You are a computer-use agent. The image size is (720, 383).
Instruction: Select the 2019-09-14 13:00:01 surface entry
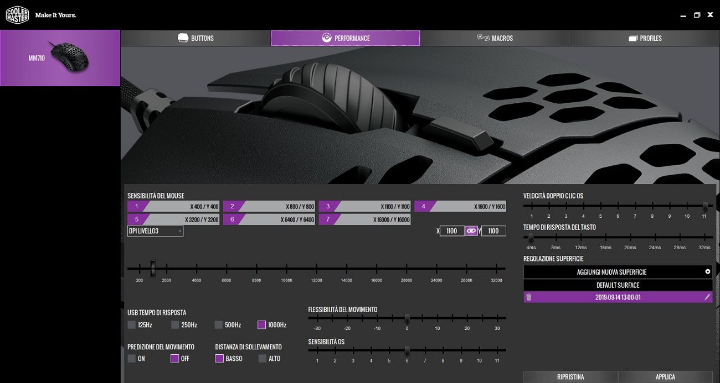618,297
